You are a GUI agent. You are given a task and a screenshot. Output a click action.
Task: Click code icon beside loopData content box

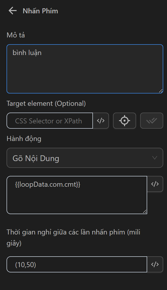(x=155, y=184)
